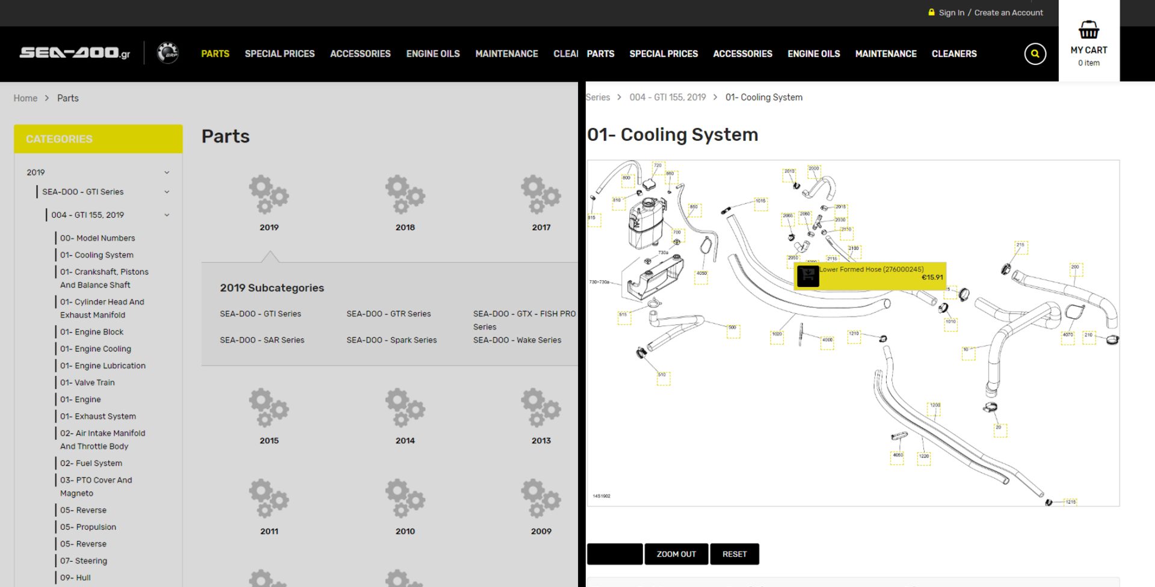Screen dimensions: 1155x587
Task: Open CLEANERS in right header
Action: coord(954,54)
